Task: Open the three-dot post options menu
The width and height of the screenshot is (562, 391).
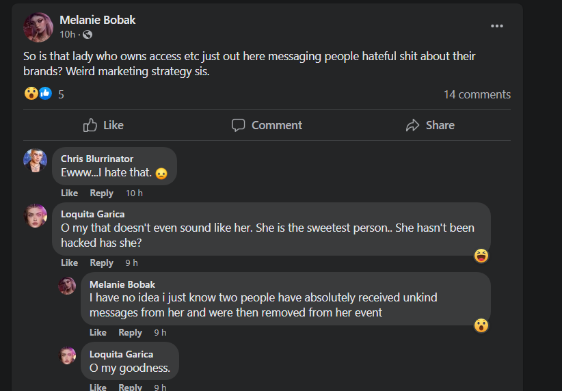Action: (497, 26)
